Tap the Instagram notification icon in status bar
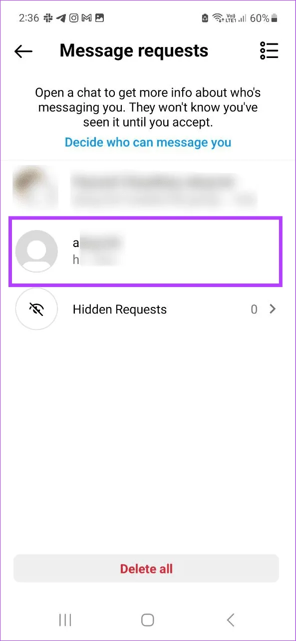 pyautogui.click(x=74, y=18)
